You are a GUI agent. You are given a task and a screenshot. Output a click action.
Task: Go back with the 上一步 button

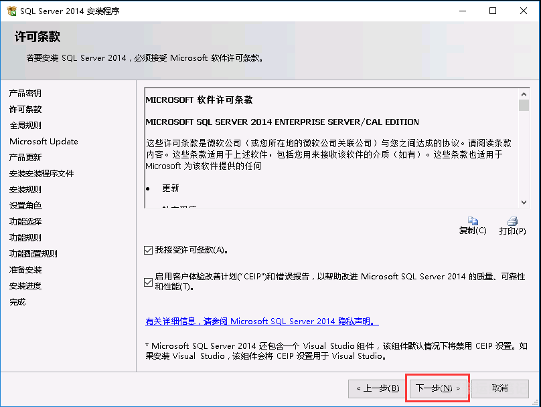(x=378, y=388)
